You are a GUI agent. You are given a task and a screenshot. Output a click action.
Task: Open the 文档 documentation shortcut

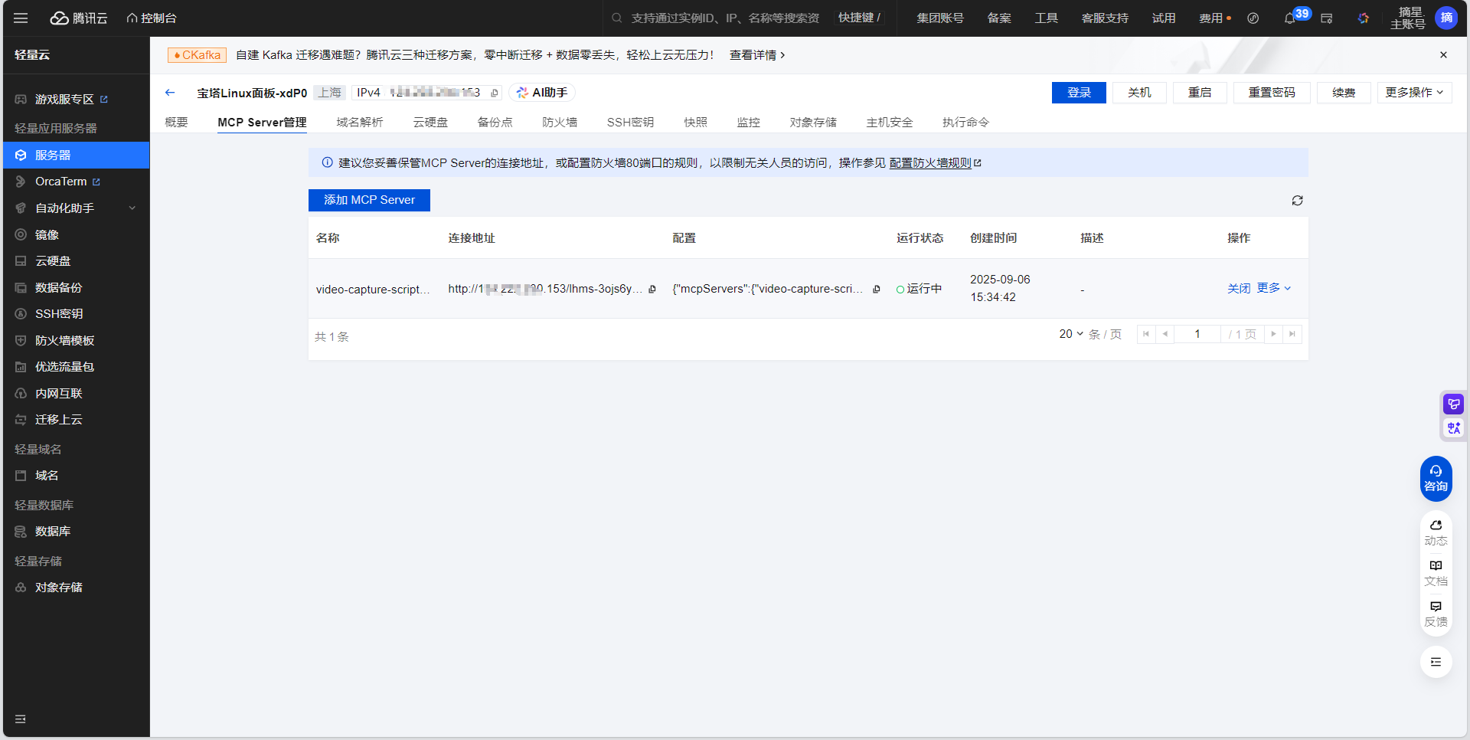1436,573
